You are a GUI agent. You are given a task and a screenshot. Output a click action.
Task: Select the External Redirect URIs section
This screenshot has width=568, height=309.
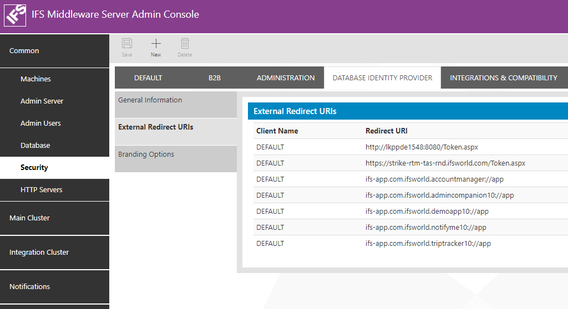[x=176, y=132]
